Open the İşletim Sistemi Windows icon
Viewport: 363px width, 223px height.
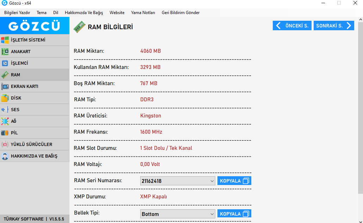click(5, 40)
